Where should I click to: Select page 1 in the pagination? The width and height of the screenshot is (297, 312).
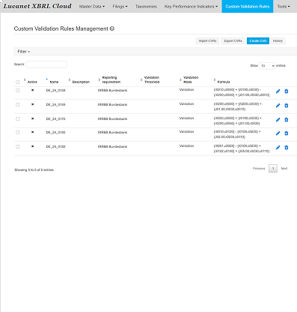point(273,169)
